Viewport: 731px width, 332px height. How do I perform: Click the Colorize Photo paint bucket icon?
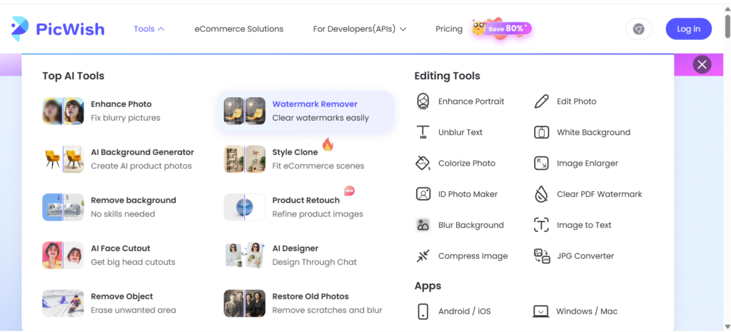[423, 163]
